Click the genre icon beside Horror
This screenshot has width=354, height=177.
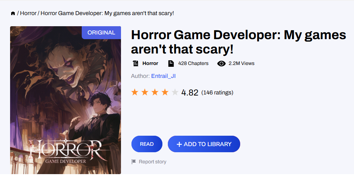click(135, 64)
